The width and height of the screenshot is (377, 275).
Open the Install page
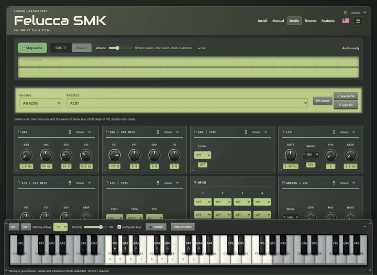262,21
